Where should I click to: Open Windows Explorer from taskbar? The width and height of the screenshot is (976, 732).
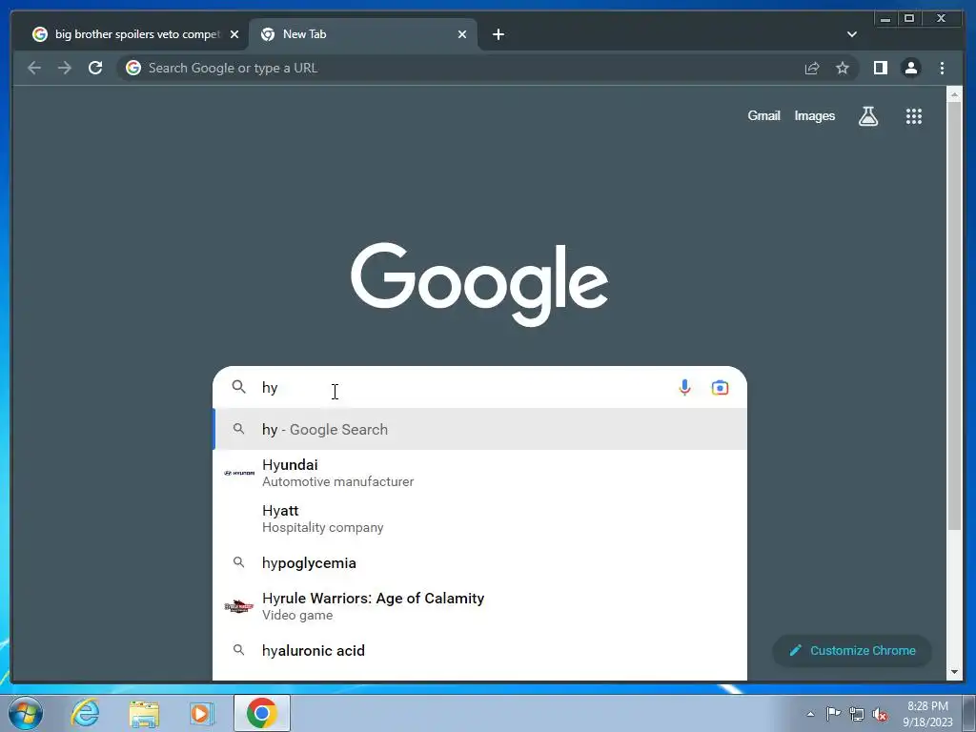(144, 713)
